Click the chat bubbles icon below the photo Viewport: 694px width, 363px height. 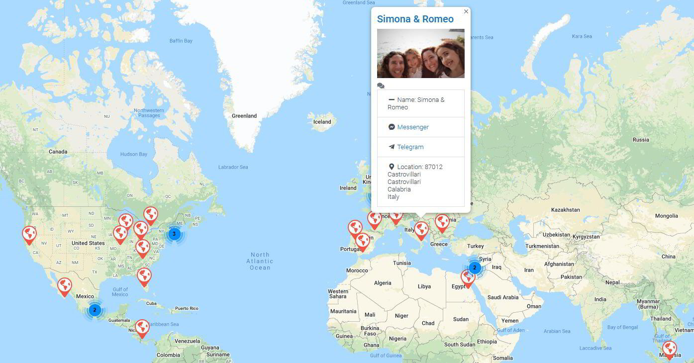tap(381, 85)
